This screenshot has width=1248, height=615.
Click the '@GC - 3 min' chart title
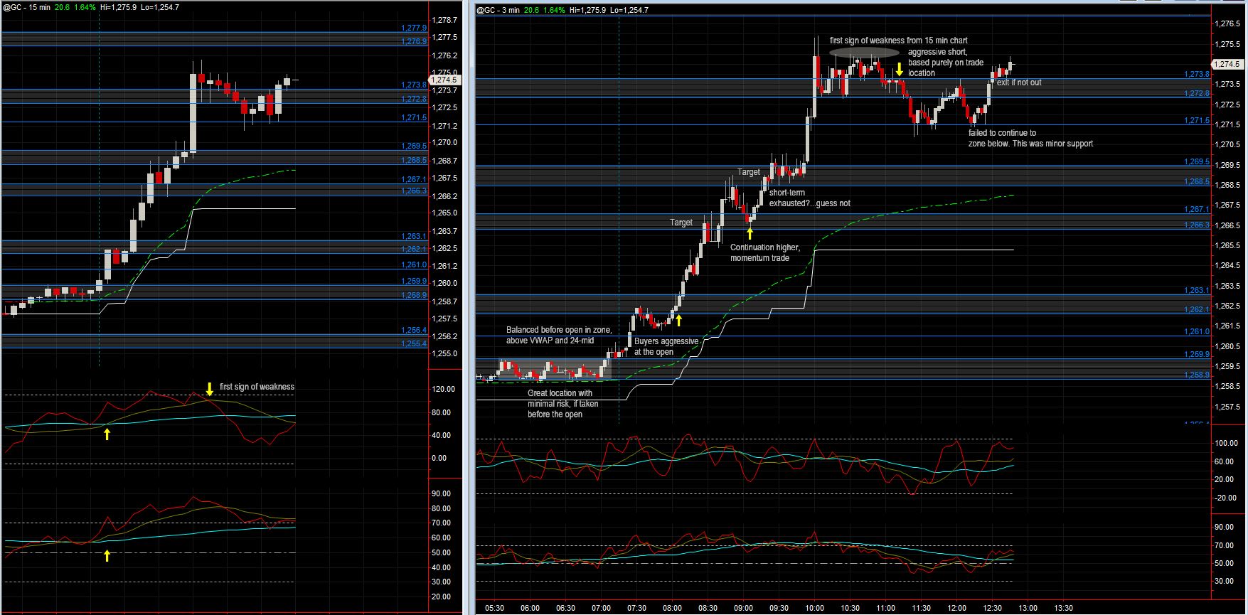[499, 10]
